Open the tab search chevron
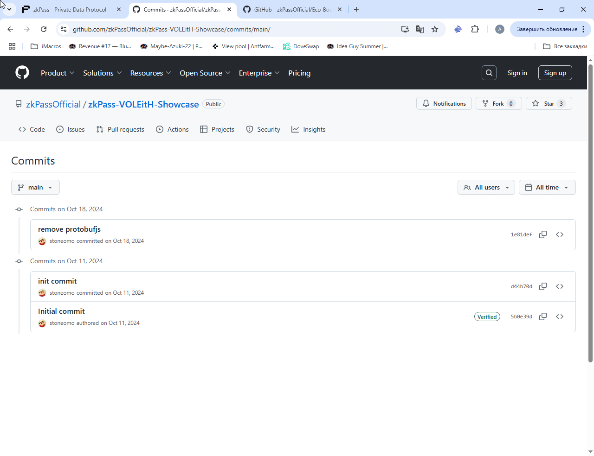 coord(9,9)
